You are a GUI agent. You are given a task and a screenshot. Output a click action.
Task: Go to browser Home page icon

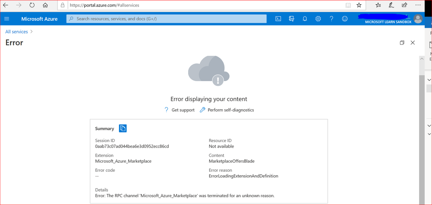45,5
